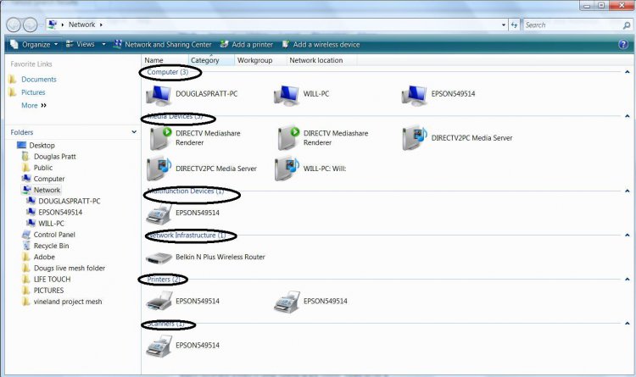The image size is (636, 377).
Task: Click the Printers (2) group heading
Action: tap(164, 280)
